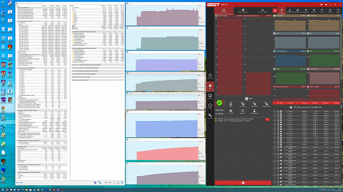Sort OCCT table by Значение column

(x=304, y=103)
